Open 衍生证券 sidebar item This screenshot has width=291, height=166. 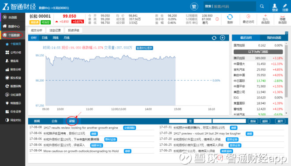(x=13, y=112)
